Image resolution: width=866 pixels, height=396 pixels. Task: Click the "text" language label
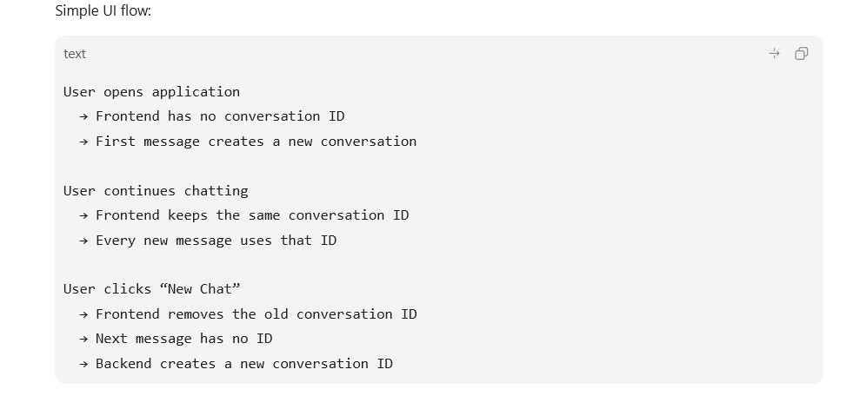(x=75, y=54)
